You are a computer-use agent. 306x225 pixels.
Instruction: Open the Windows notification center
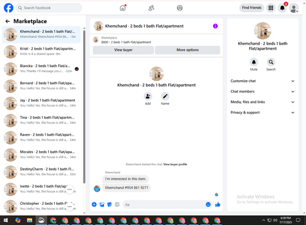click(x=298, y=220)
